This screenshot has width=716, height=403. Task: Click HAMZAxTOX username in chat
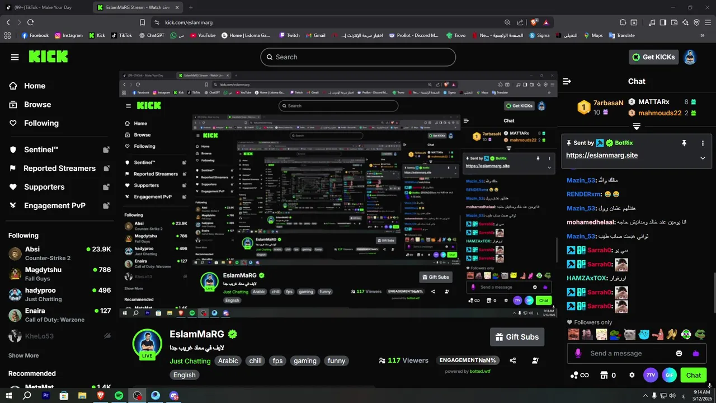point(586,278)
